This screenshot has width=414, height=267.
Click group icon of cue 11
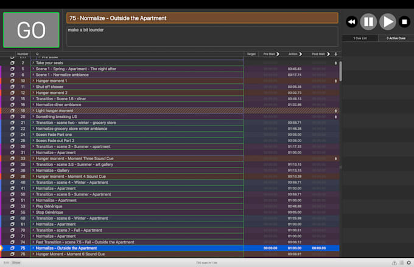[x=12, y=87]
